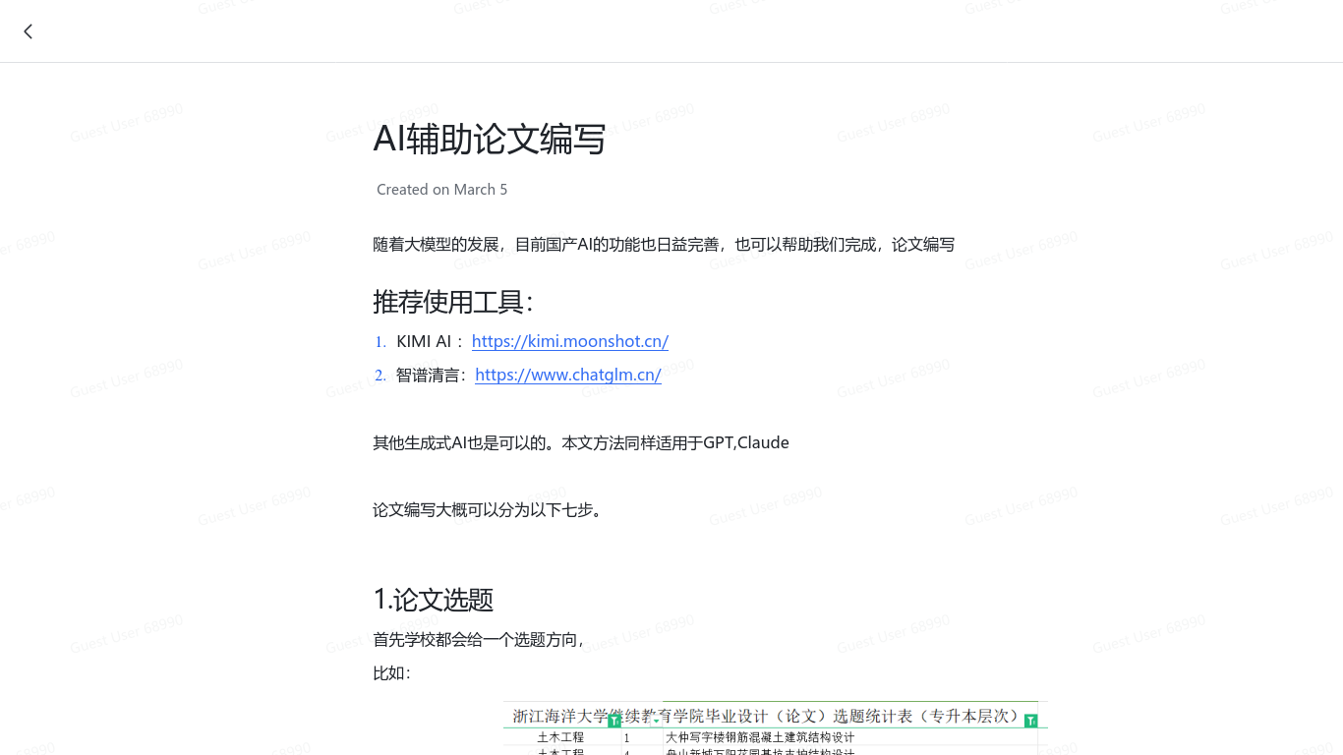Click the green filter icon at the table title's right end
The image size is (1343, 755).
(1030, 721)
